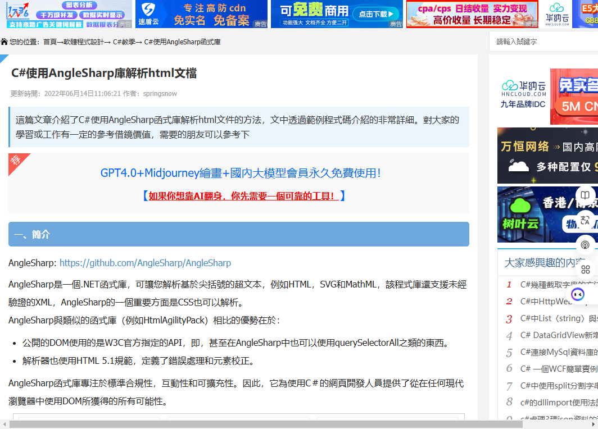Click the article summary paragraph in blue box
This screenshot has width=598, height=429.
pyautogui.click(x=239, y=127)
